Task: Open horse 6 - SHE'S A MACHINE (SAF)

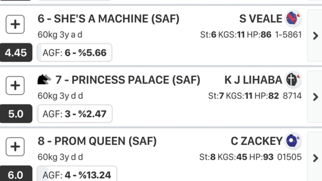Action: [108, 19]
